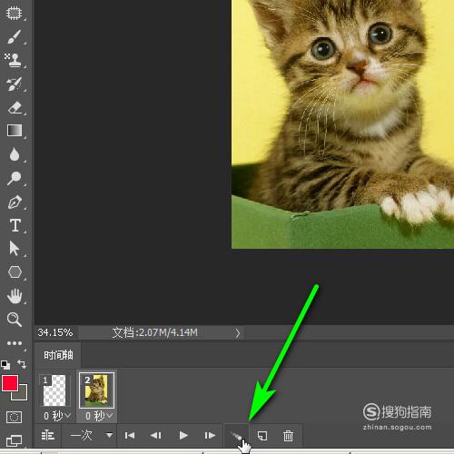Select the Rectangular Marquee tool
454x454 pixels.
(x=14, y=14)
